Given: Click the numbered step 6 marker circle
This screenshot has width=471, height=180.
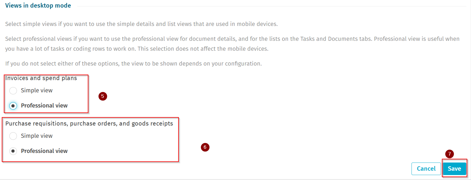Looking at the screenshot, I should point(205,147).
